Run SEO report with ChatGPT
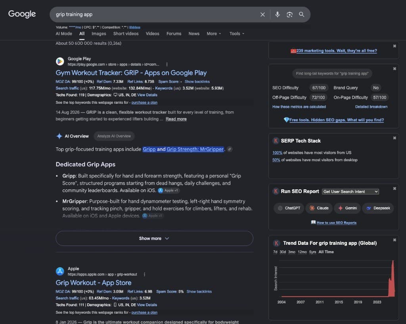 (x=289, y=208)
